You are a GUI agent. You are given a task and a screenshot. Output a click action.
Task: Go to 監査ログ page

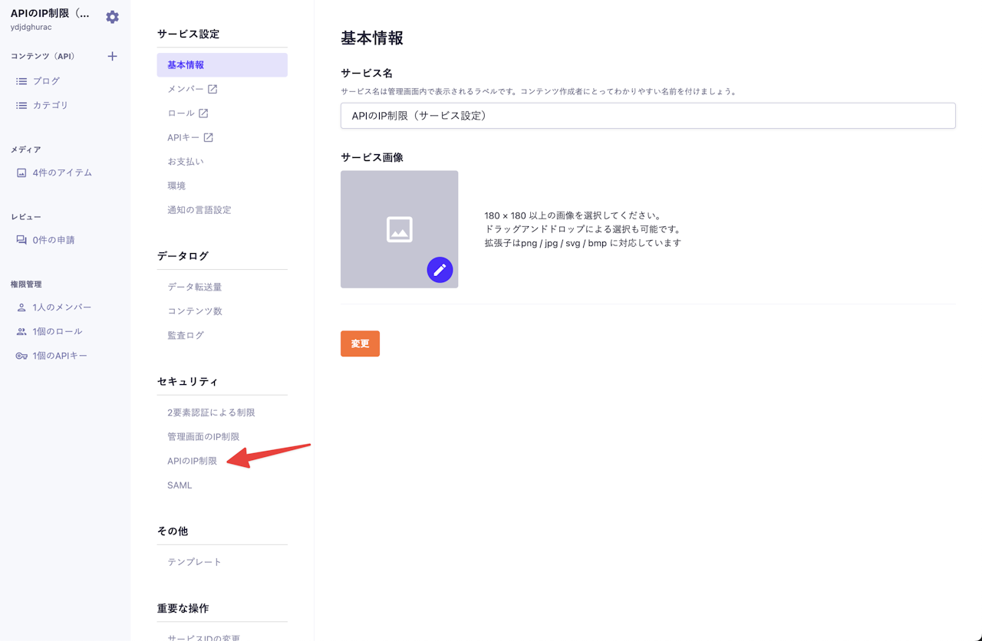(x=186, y=335)
